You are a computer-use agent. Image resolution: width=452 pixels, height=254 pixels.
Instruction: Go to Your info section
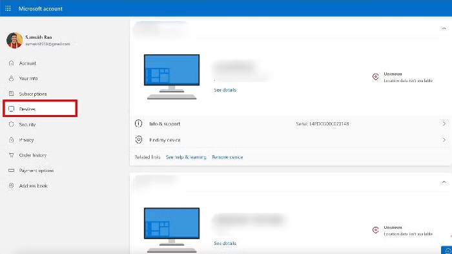pos(28,78)
